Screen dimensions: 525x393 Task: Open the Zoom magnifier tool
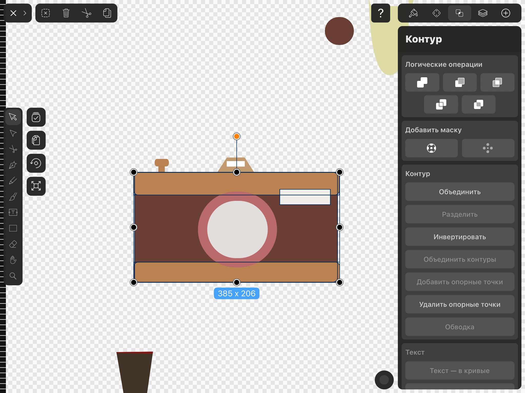point(13,276)
